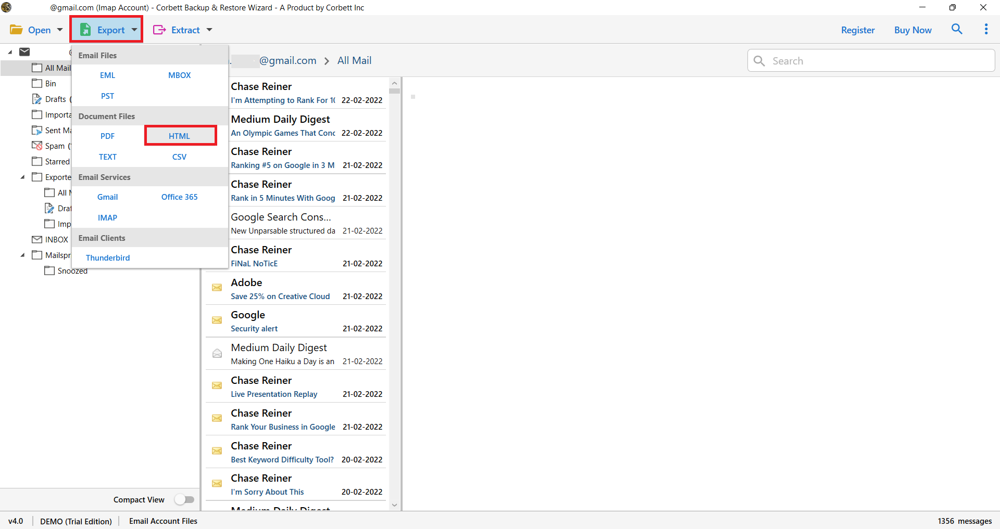This screenshot has width=1000, height=529.
Task: Click 'DEMO (Trial Edition)' status text
Action: tap(76, 521)
